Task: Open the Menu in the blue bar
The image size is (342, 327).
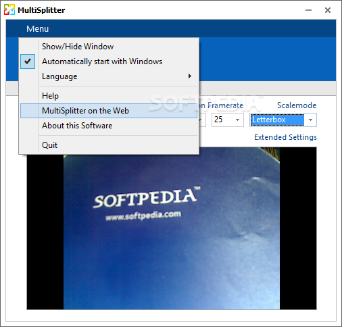Action: pos(37,29)
